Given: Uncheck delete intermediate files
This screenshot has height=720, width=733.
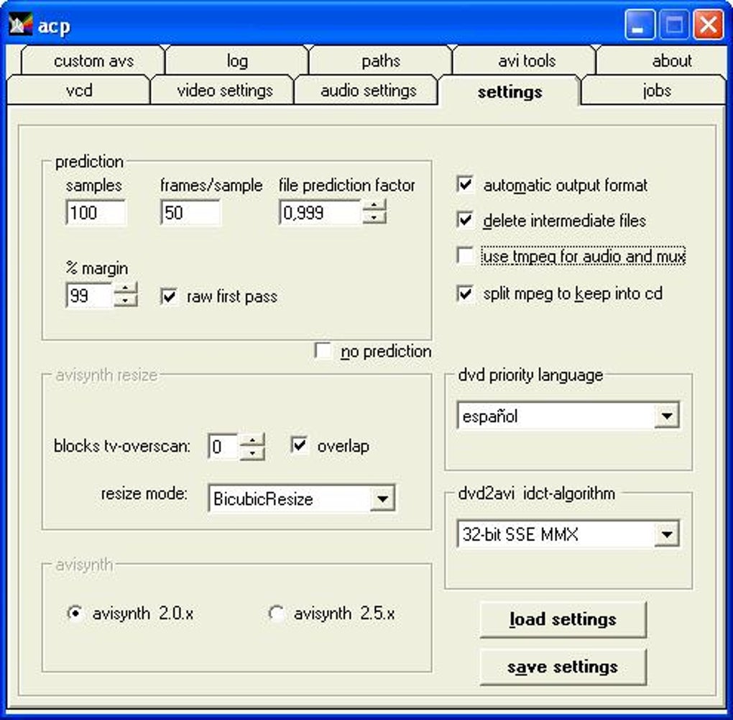Looking at the screenshot, I should pyautogui.click(x=464, y=221).
